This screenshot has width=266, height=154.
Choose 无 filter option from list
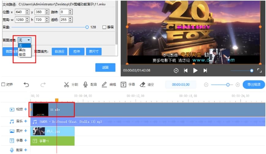(x=24, y=46)
